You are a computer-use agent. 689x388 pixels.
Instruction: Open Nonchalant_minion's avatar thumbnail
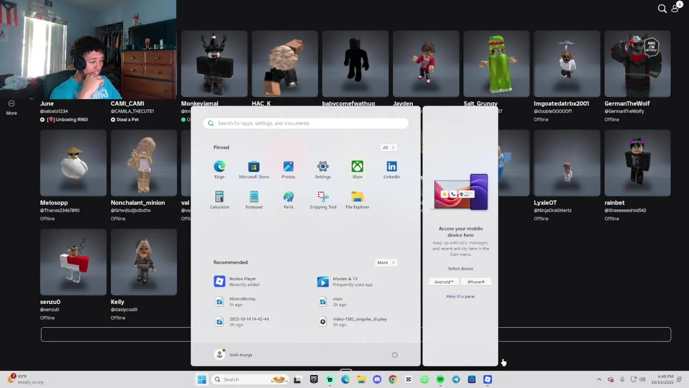144,163
